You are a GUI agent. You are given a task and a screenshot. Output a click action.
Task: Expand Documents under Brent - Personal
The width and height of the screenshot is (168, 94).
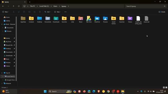point(3,28)
